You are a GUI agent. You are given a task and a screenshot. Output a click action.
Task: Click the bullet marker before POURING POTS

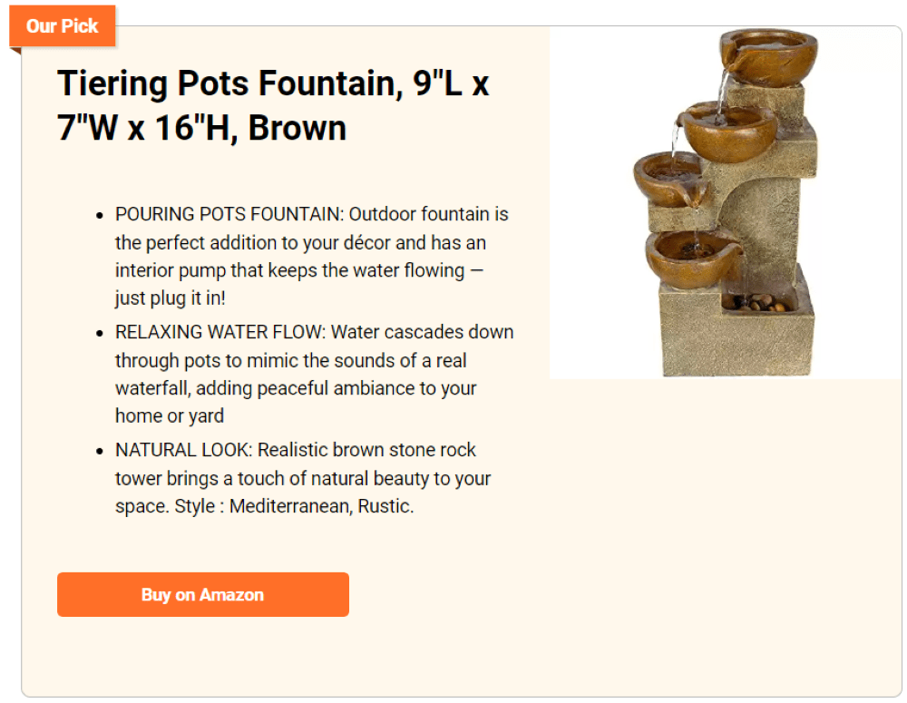[x=100, y=215]
